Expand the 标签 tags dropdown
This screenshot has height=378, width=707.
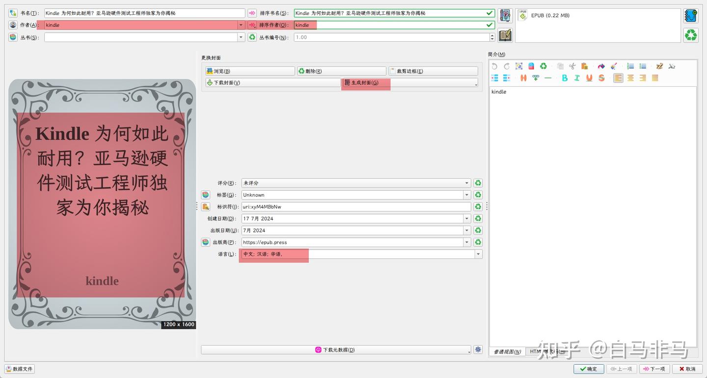(x=467, y=195)
